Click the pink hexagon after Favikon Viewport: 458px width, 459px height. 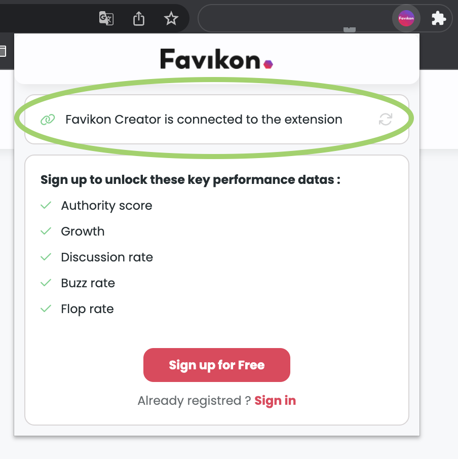pos(268,64)
